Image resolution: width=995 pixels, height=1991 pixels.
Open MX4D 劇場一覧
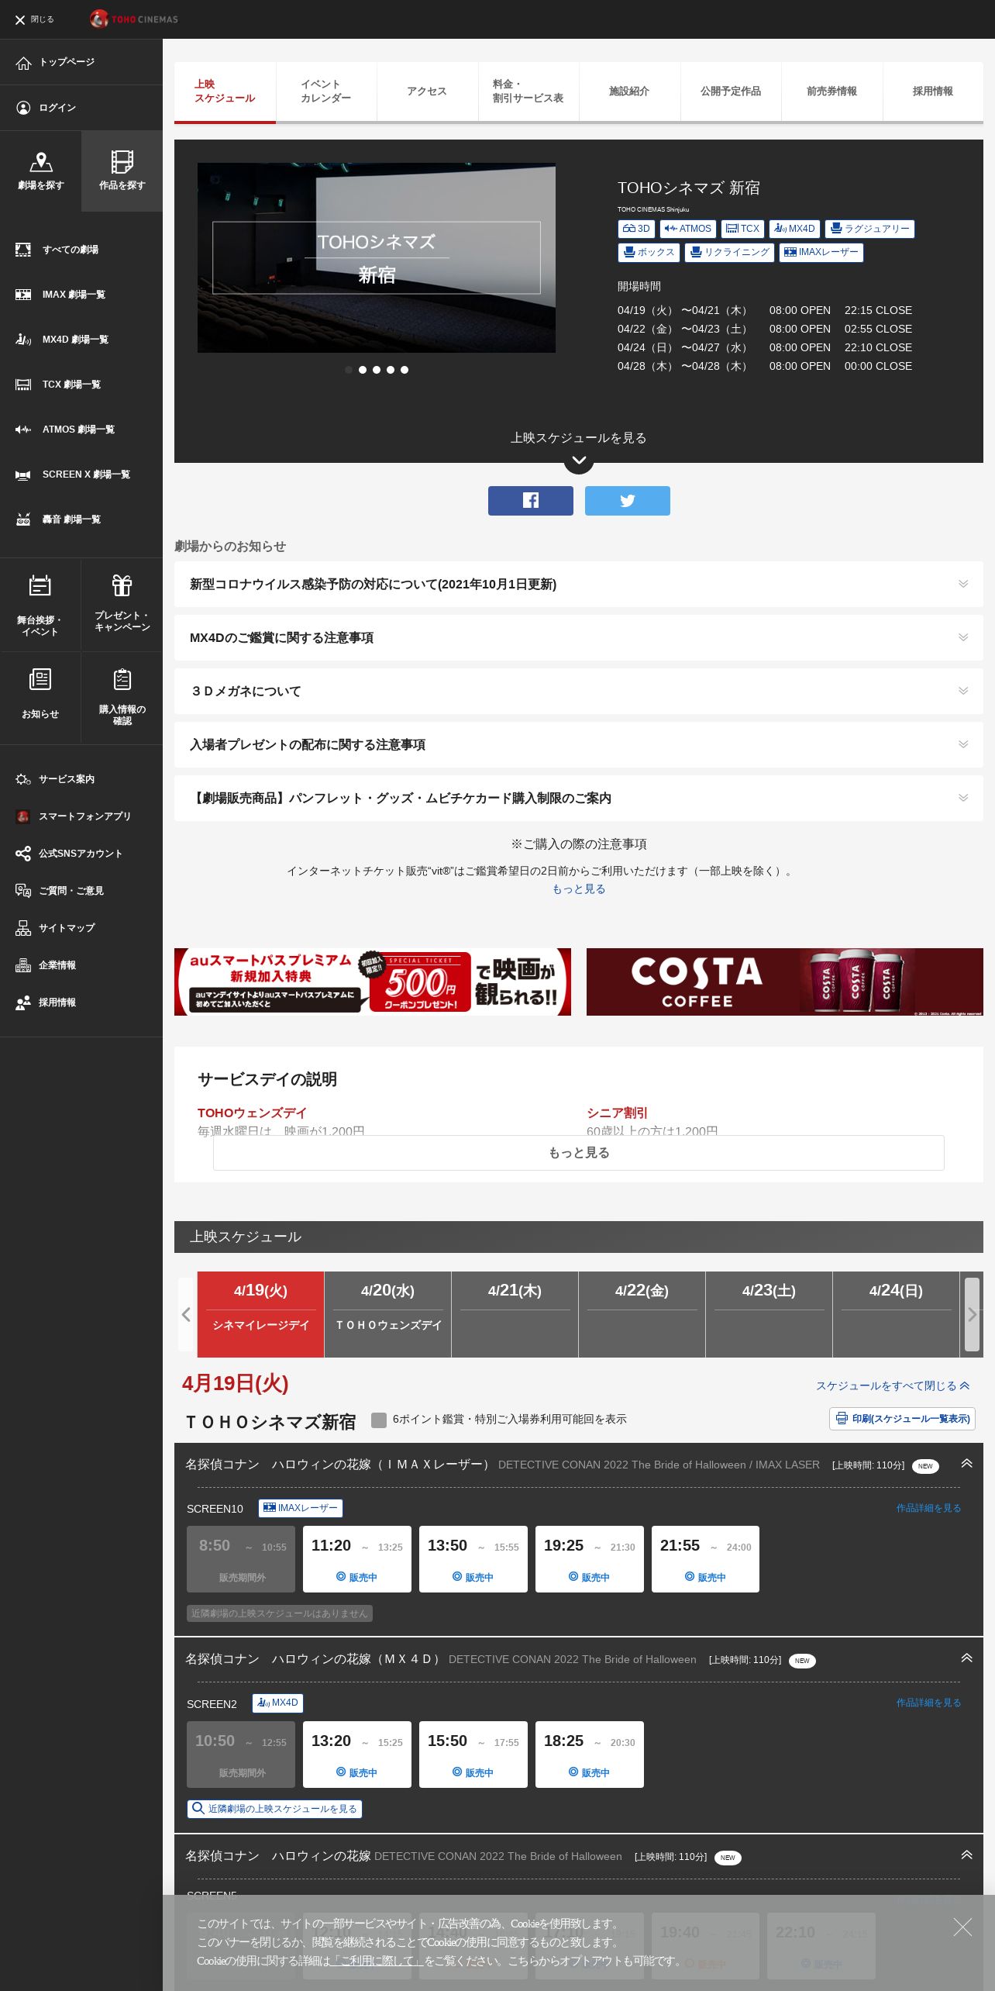tap(75, 340)
